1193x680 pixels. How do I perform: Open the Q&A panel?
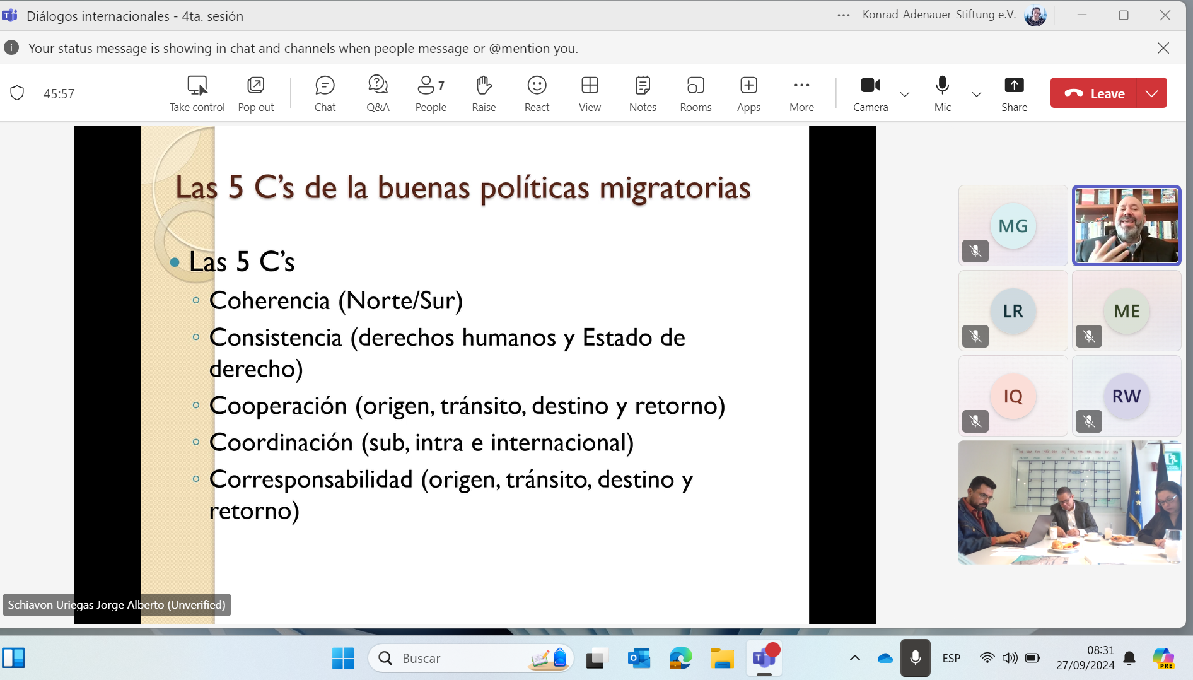(x=378, y=93)
